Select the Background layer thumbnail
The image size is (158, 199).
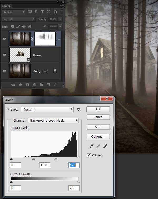pyautogui.click(x=20, y=71)
